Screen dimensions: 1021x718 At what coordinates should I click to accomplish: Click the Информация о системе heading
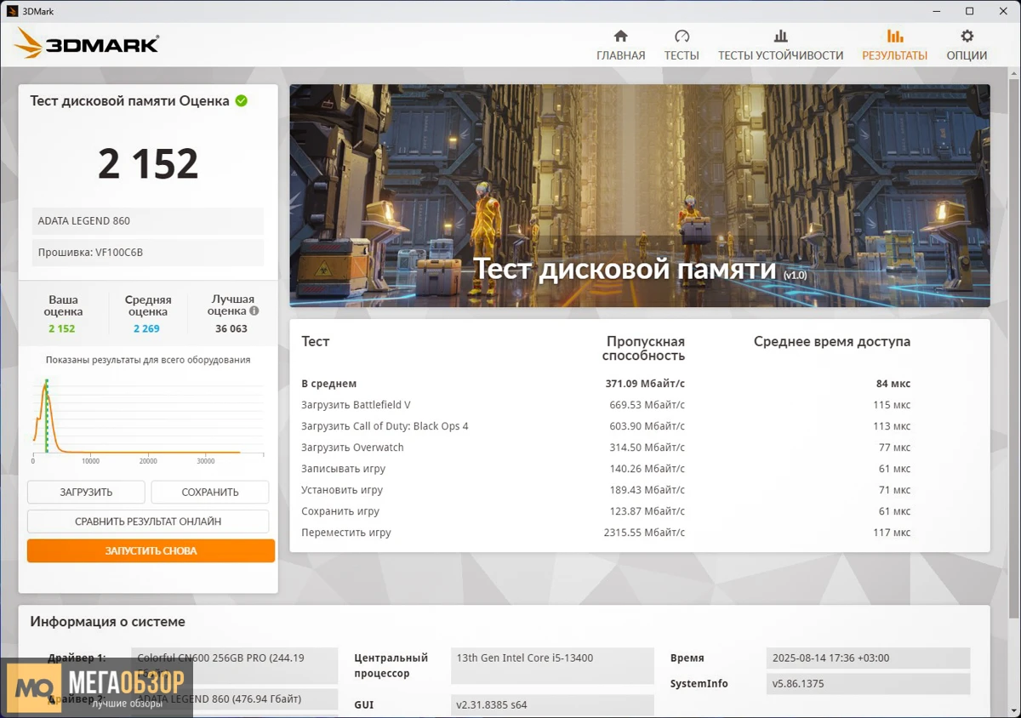pyautogui.click(x=107, y=622)
